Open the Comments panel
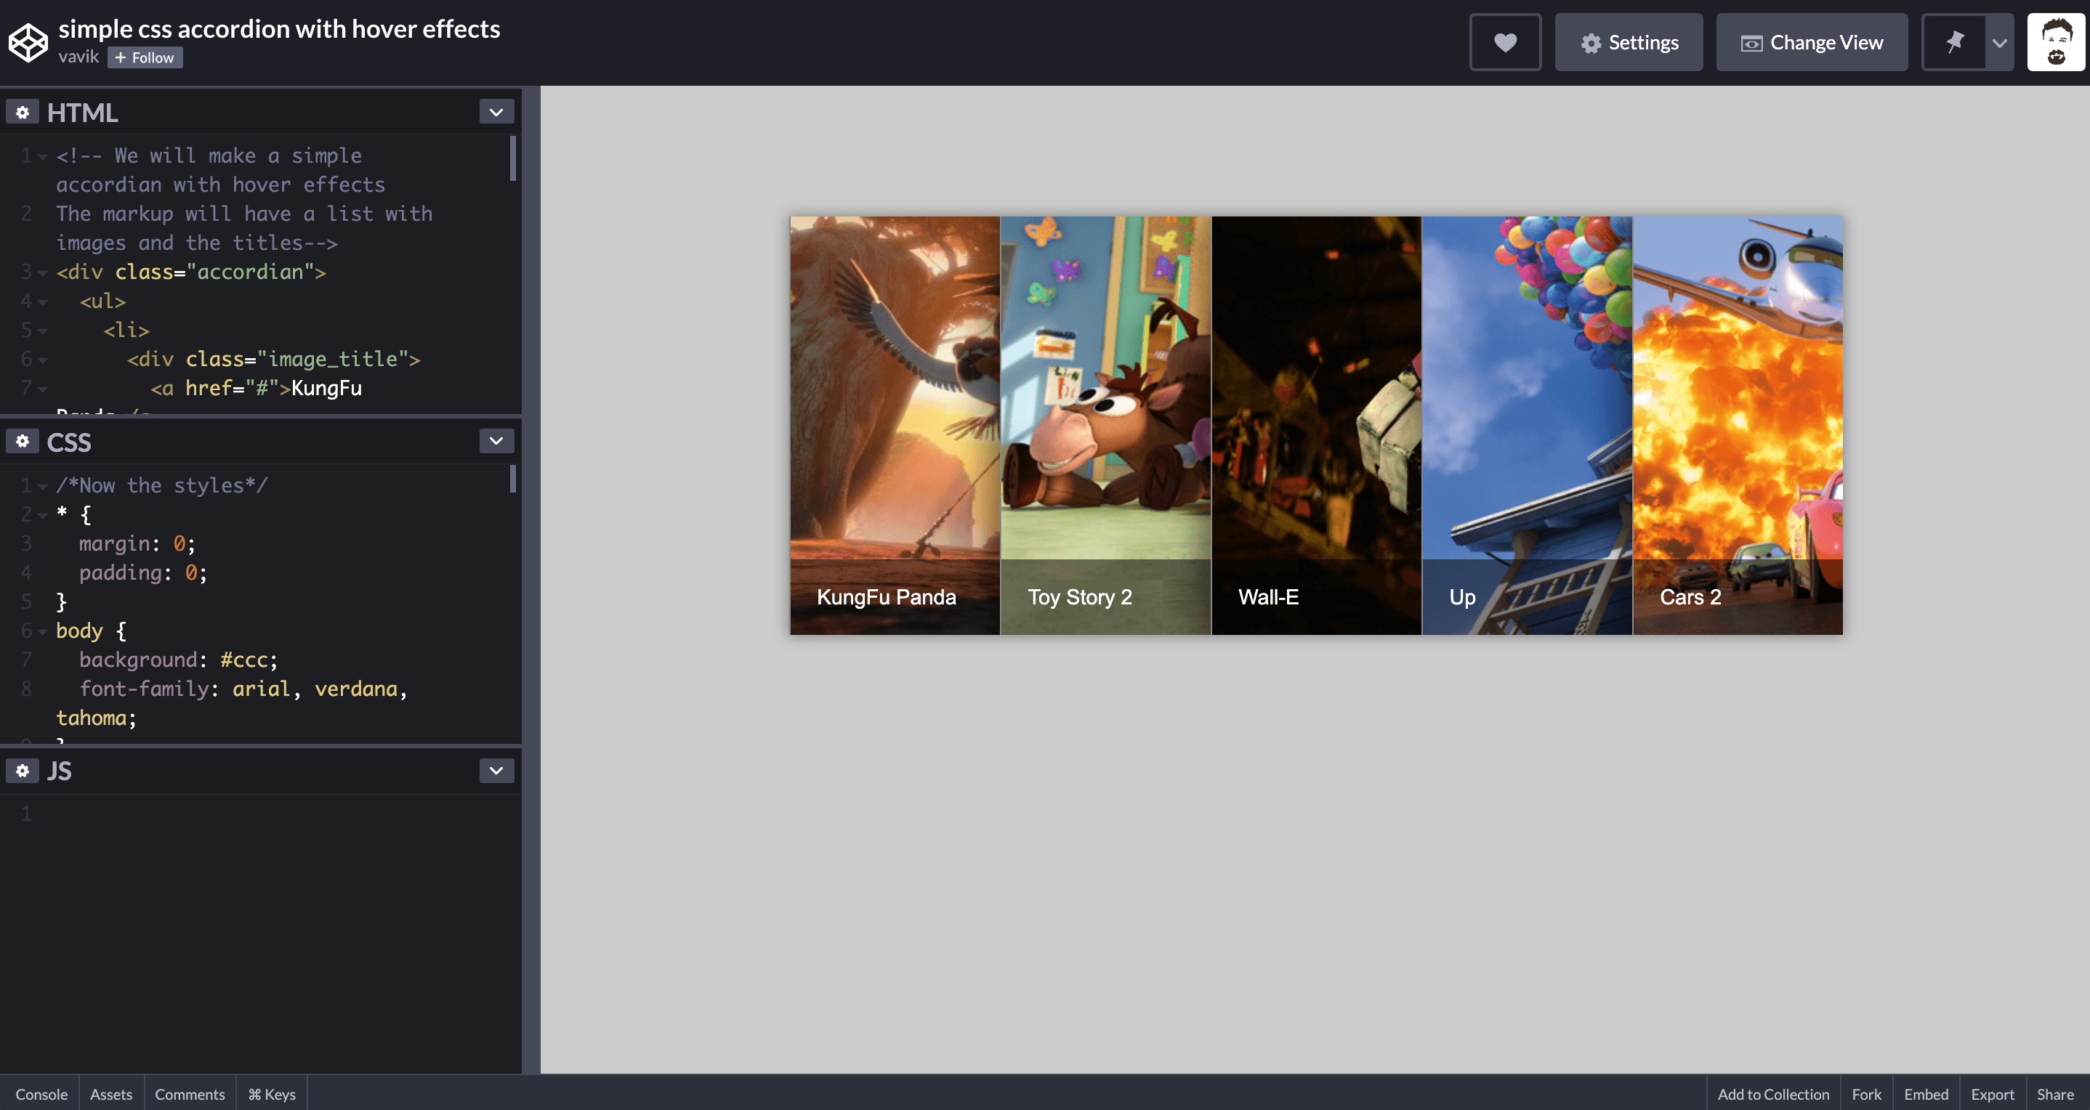 pyautogui.click(x=190, y=1094)
